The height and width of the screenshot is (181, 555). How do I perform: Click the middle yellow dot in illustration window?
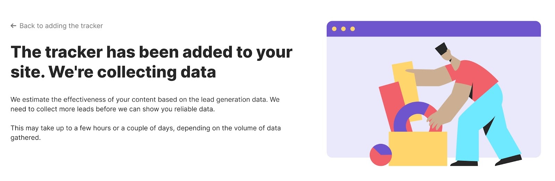(343, 29)
